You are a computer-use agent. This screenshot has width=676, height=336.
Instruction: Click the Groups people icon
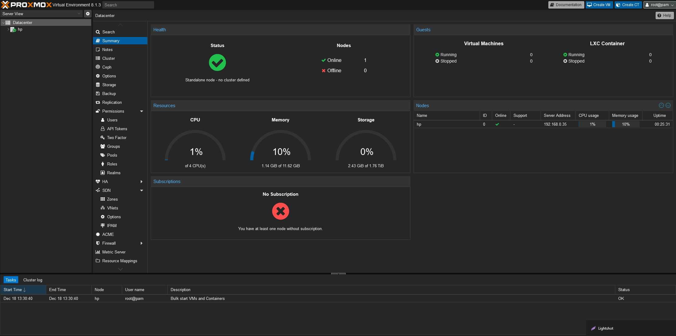(103, 146)
